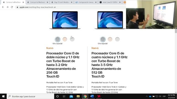Select gold swatch for Core i5 model
Viewport: 177px width, 99px height.
(110, 39)
